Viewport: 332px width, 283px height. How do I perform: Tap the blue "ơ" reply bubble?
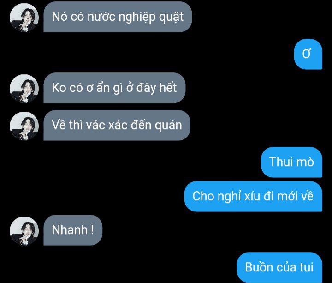click(x=308, y=54)
